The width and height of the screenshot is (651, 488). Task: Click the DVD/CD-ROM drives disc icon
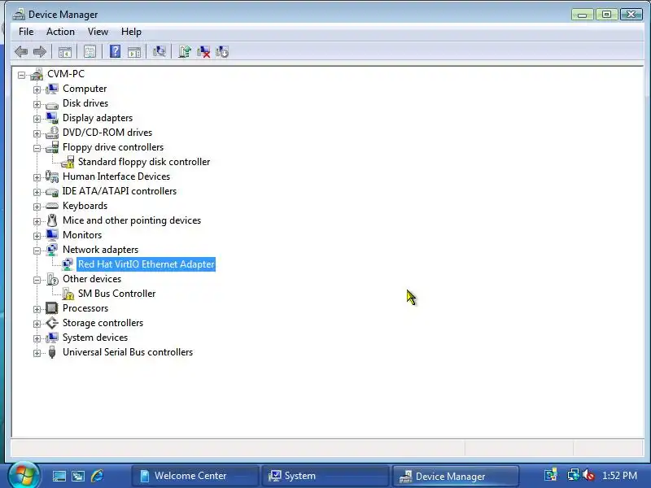point(52,133)
